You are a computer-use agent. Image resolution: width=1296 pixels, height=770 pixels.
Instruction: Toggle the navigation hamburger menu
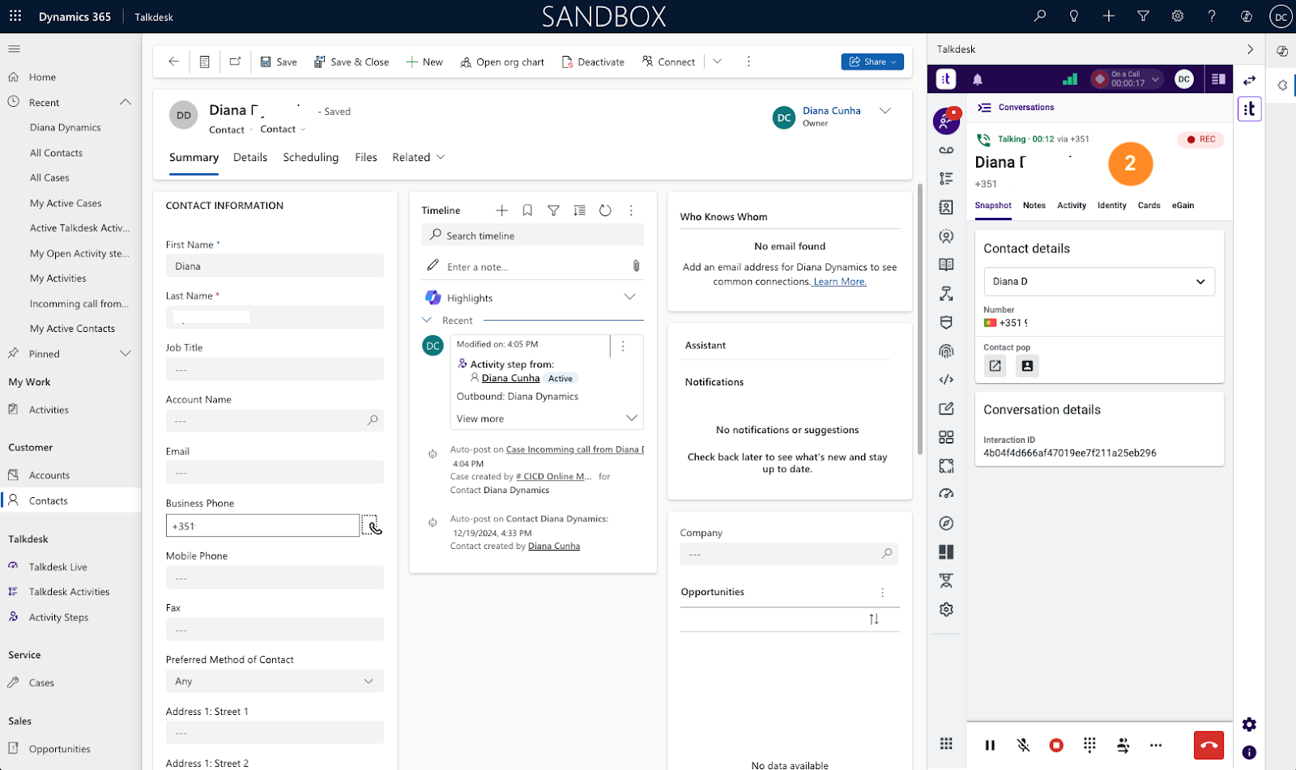point(14,49)
